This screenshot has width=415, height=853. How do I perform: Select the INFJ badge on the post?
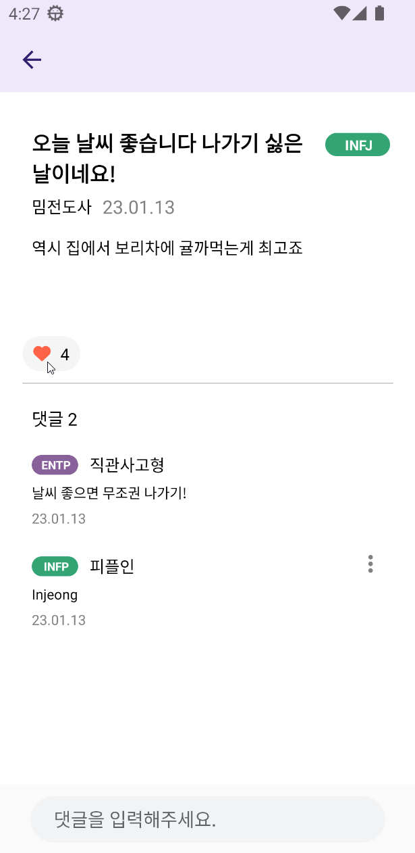(x=357, y=144)
